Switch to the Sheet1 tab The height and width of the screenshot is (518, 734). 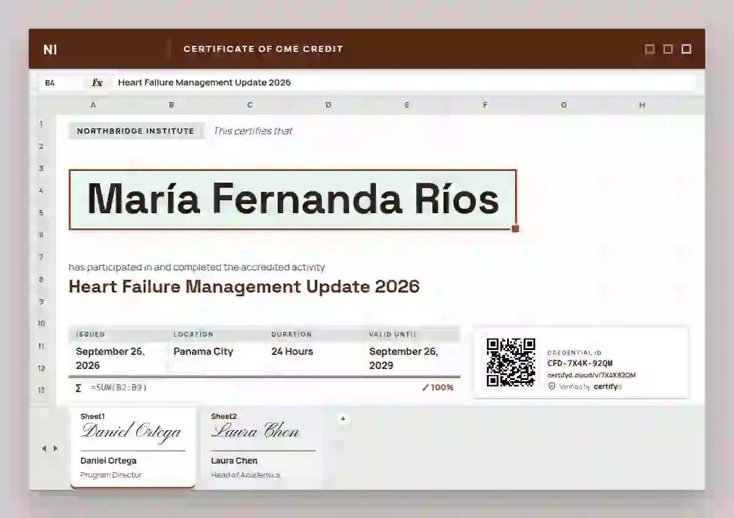coord(133,447)
